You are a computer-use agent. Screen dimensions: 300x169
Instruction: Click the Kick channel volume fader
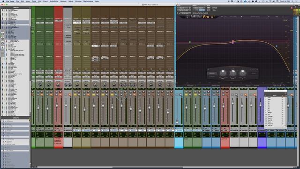[x=94, y=106]
